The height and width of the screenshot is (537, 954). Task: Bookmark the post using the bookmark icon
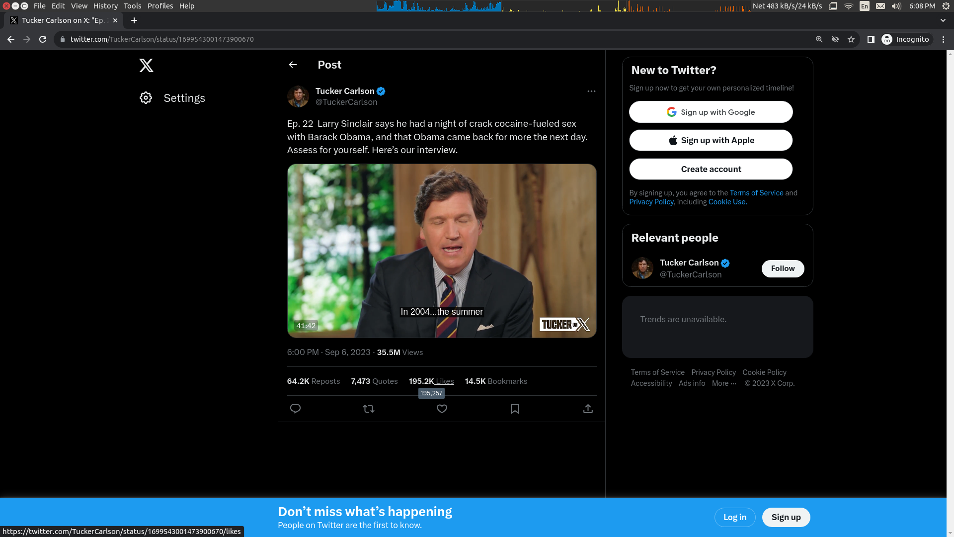(515, 409)
